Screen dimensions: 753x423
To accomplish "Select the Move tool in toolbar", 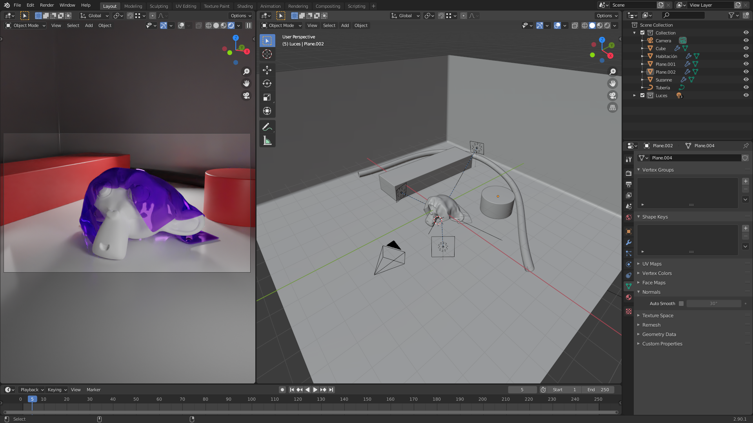I will (267, 70).
